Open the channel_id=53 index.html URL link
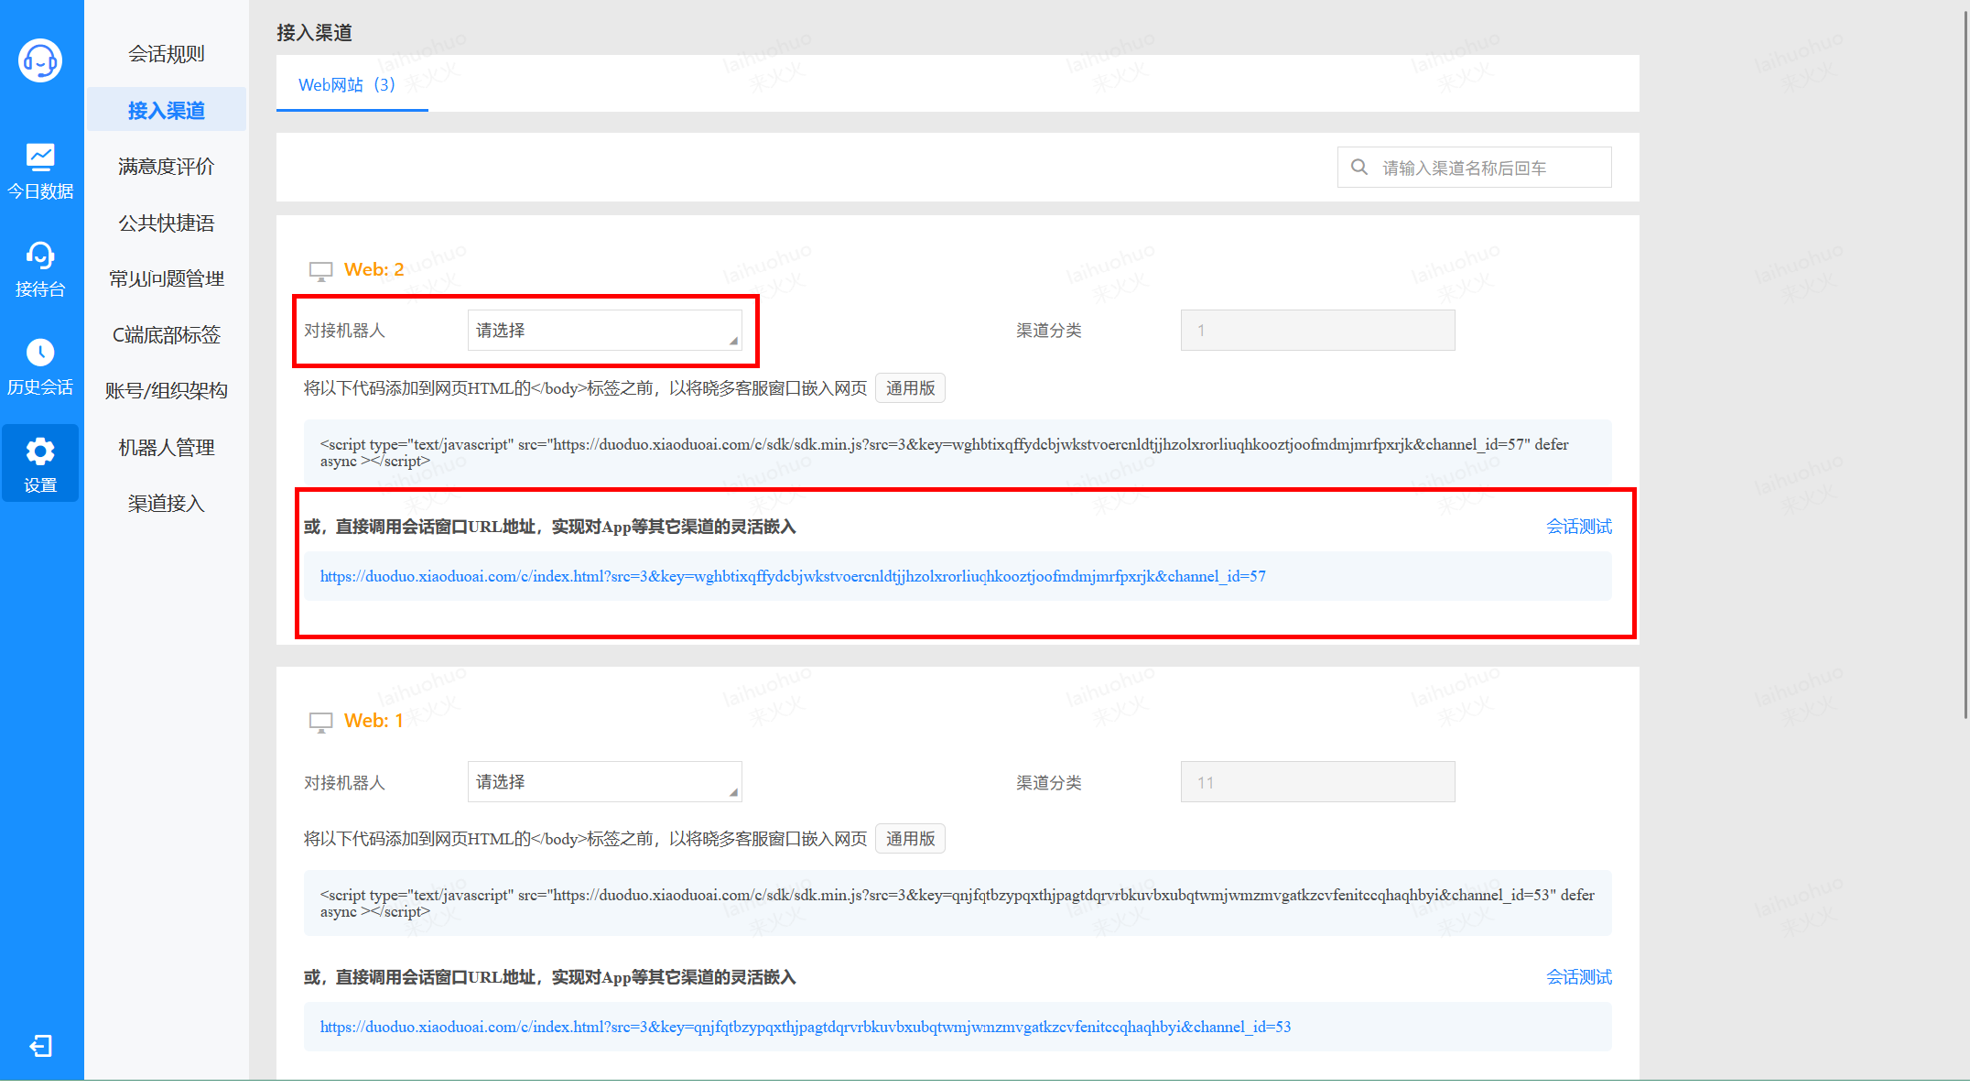The image size is (1970, 1088). (806, 1027)
